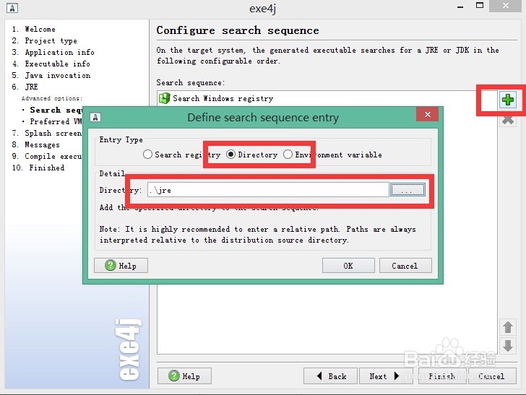Open dialog system menu icon in title bar
The image size is (526, 395).
coord(95,118)
